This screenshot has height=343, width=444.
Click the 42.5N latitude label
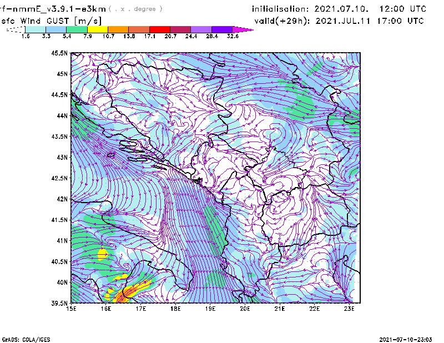(x=59, y=178)
